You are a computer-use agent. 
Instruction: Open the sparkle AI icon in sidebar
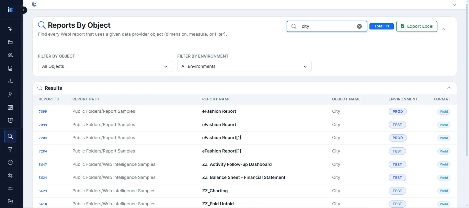point(10,29)
